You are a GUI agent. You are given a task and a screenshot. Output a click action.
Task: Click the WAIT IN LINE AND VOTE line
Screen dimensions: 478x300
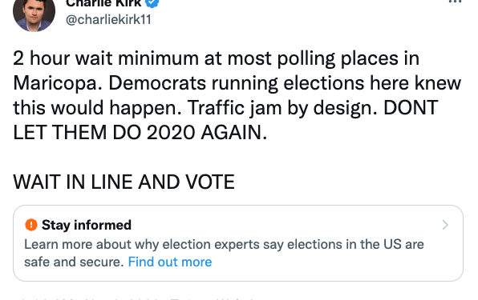[124, 182]
